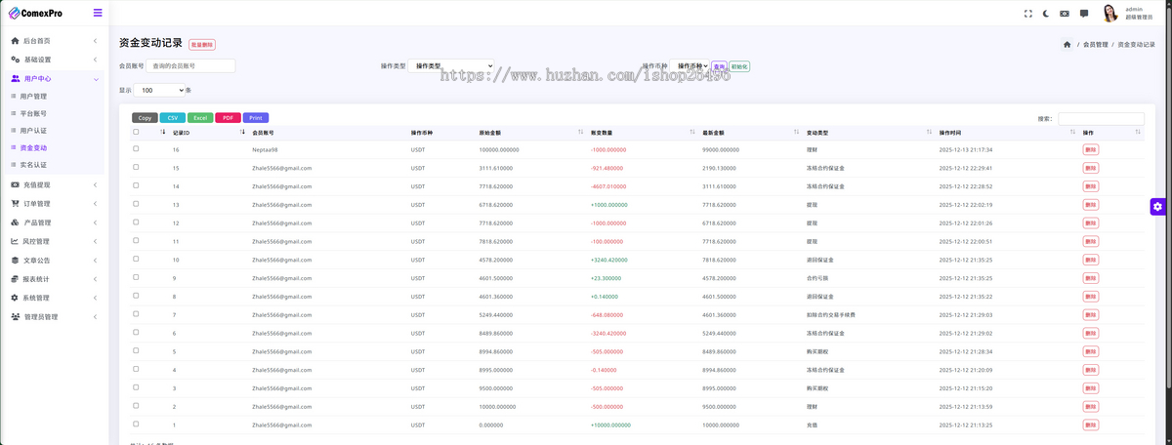Open the 操作类型 dropdown

pyautogui.click(x=450, y=66)
